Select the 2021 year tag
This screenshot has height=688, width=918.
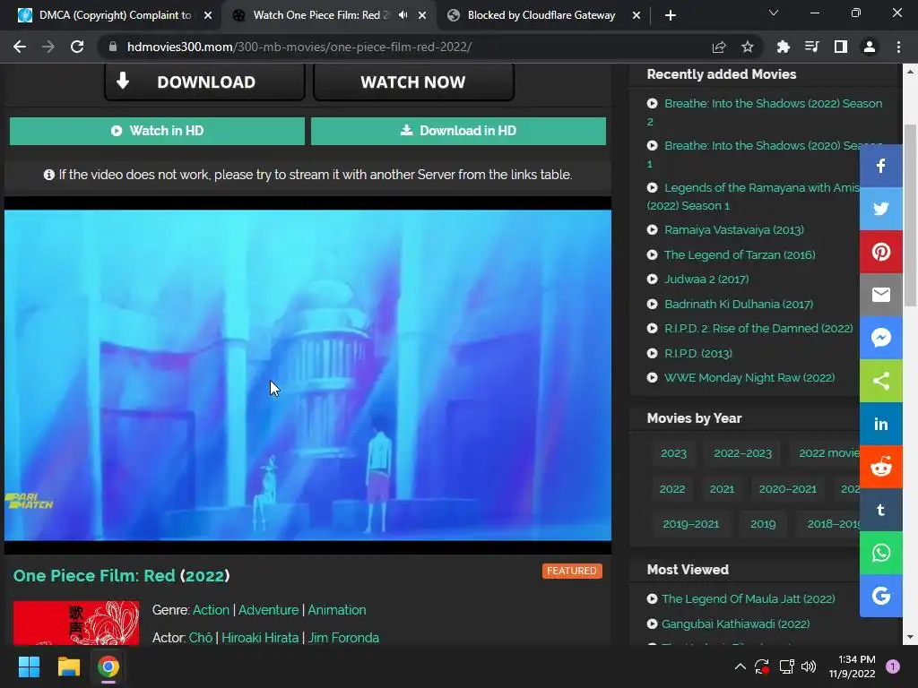pyautogui.click(x=722, y=489)
